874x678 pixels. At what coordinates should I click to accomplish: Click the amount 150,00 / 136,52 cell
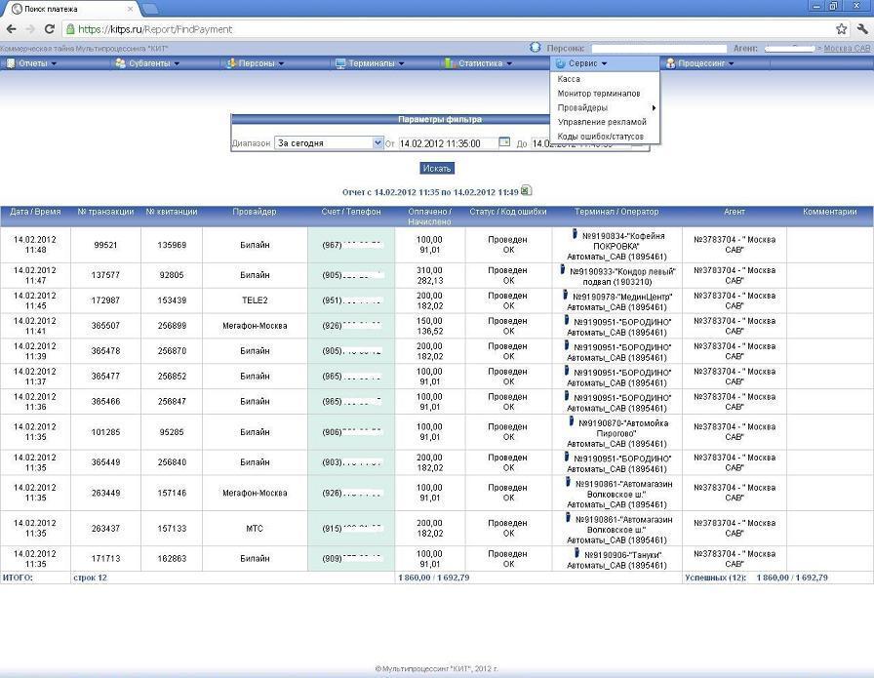click(430, 326)
